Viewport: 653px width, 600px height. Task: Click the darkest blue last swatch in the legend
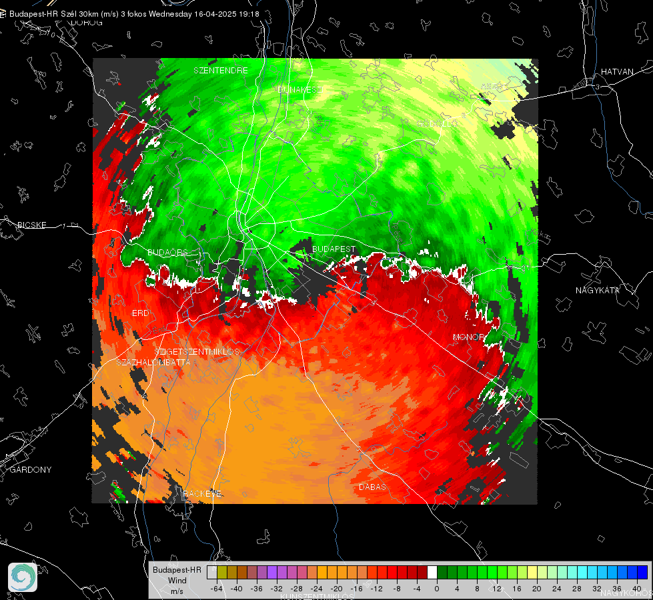(x=642, y=573)
